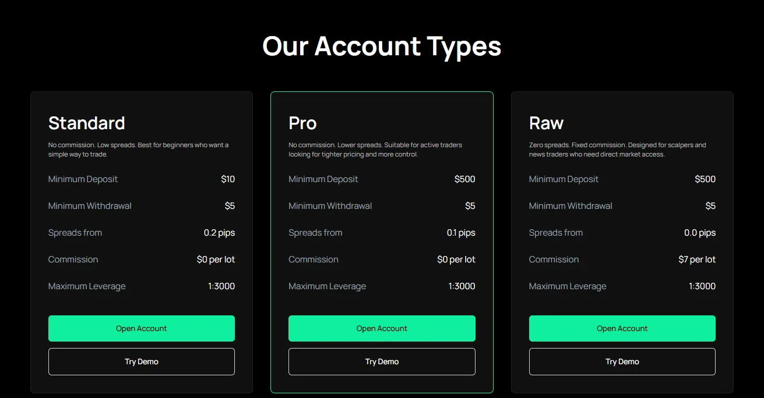Click the Standard card heading
The width and height of the screenshot is (764, 398).
pos(86,123)
